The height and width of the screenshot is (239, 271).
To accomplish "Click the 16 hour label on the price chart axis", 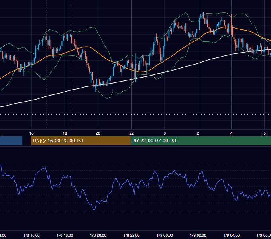I will pos(31,133).
